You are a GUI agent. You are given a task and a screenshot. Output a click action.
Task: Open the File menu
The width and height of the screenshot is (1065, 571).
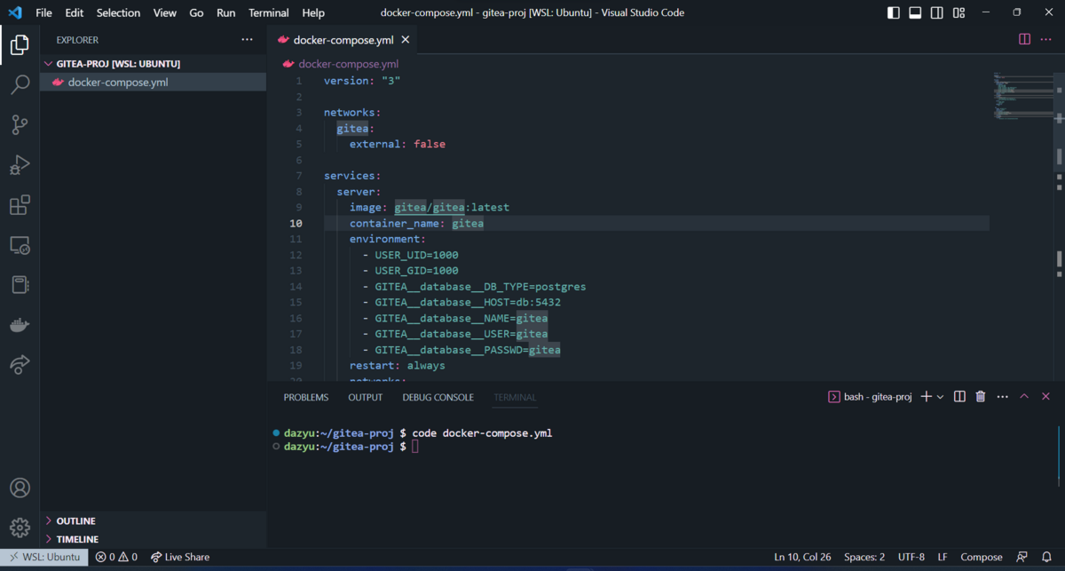[43, 12]
